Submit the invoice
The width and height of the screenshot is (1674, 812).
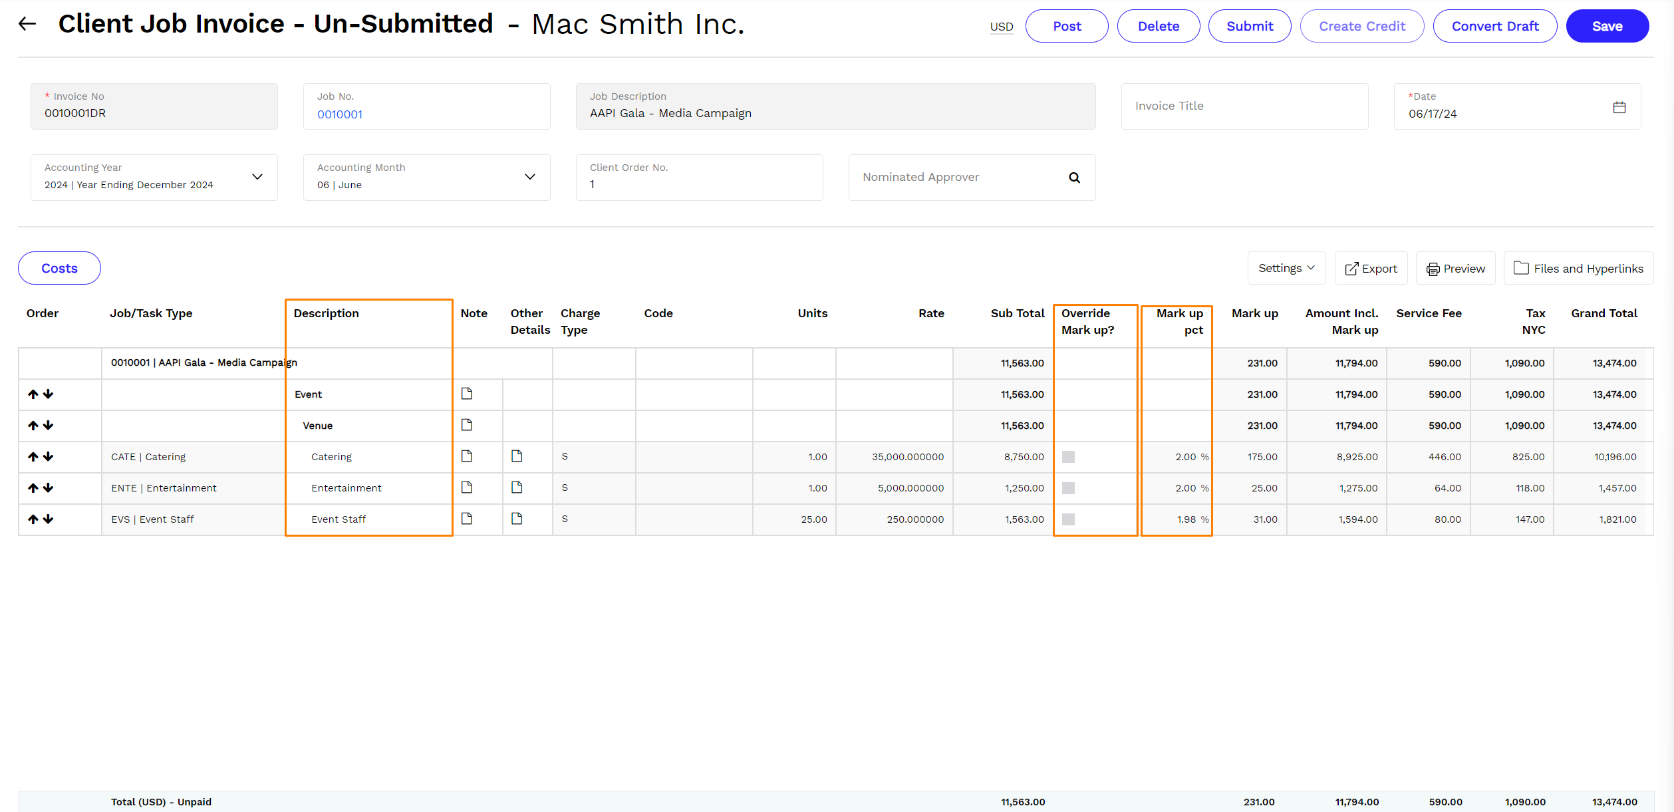tap(1250, 26)
